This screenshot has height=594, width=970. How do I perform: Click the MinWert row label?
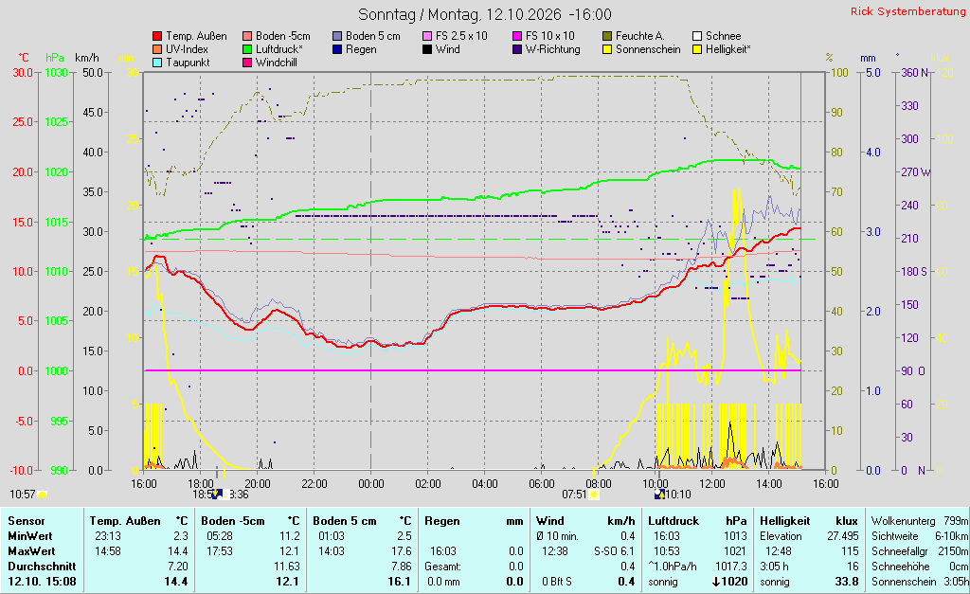point(30,536)
